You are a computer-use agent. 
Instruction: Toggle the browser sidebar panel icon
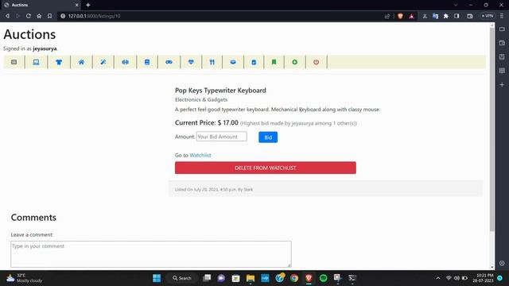click(457, 16)
